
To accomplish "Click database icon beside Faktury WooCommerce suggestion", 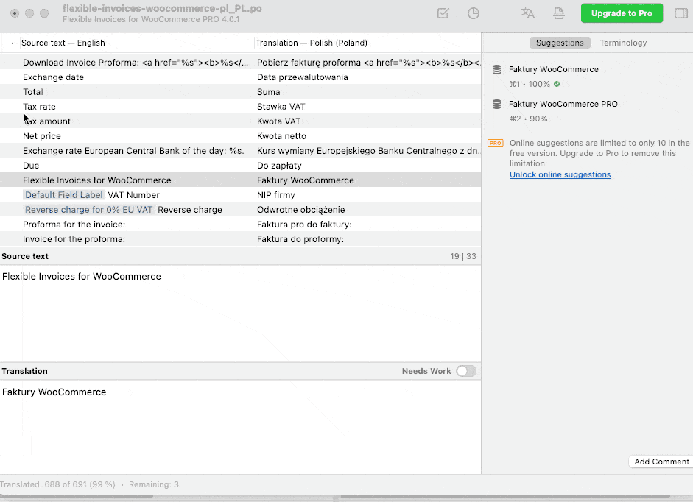I will click(x=497, y=70).
